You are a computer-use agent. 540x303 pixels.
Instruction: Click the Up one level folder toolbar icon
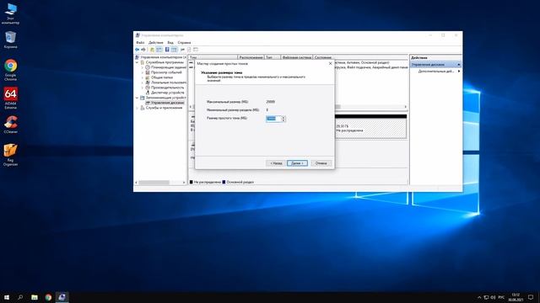click(x=152, y=50)
